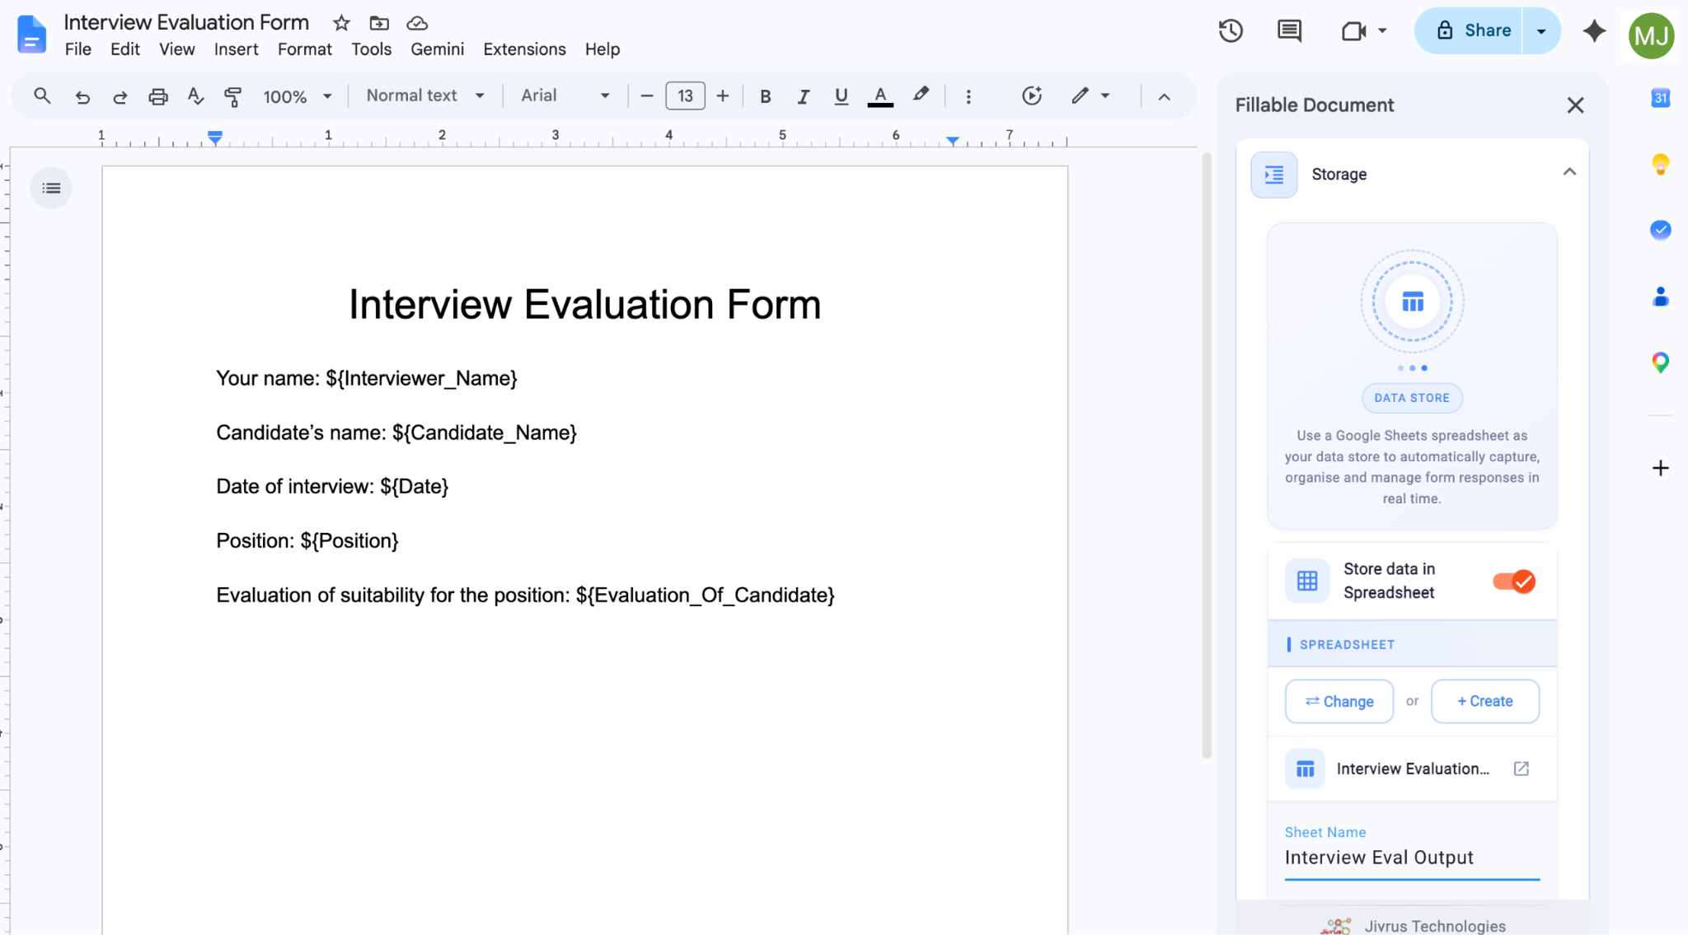Open the editing mode dropdown arrow

coord(1105,96)
